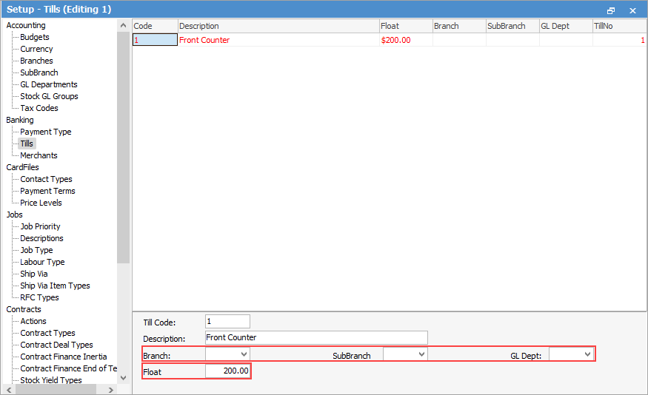The image size is (648, 395).
Task: Sort by the Code column header
Action: point(155,26)
